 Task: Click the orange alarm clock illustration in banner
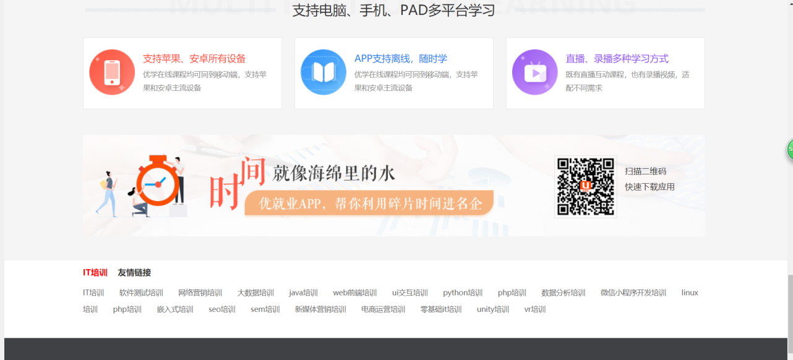pos(157,184)
